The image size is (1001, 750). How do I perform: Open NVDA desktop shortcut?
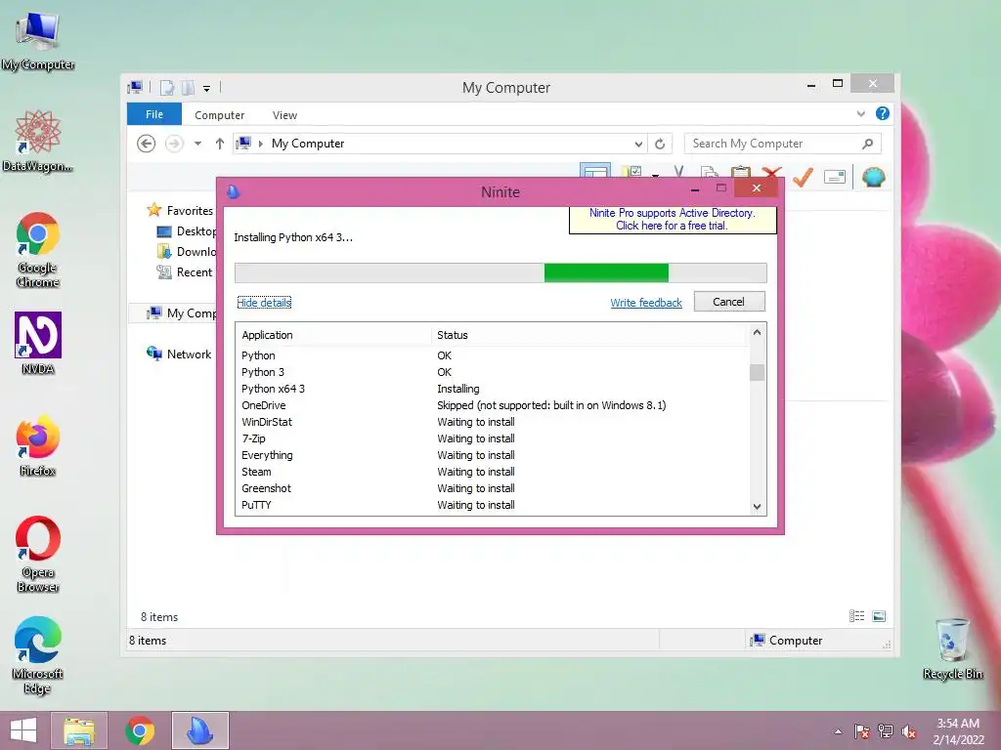click(38, 343)
